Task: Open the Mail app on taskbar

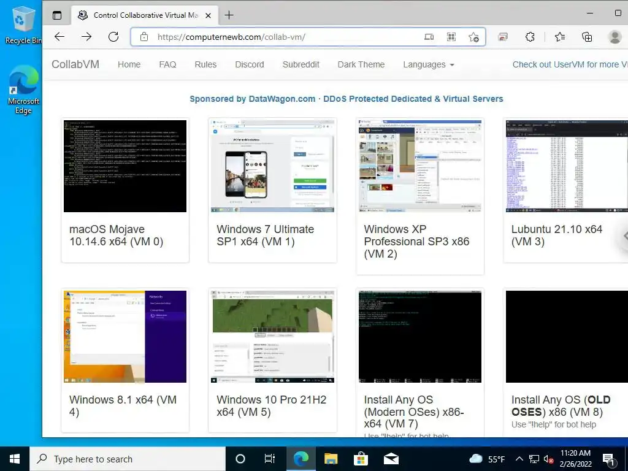Action: point(391,459)
